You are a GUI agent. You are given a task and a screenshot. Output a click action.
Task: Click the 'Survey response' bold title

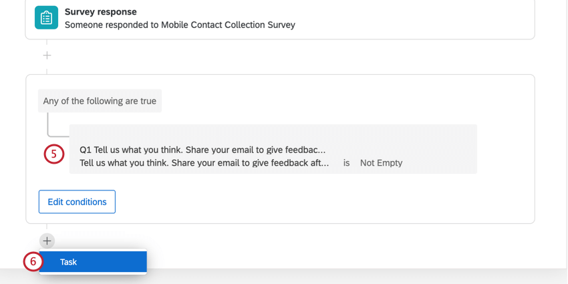coord(101,11)
